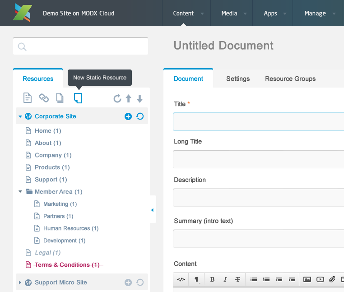Click the New Symlink stacked-pages icon

(x=60, y=98)
